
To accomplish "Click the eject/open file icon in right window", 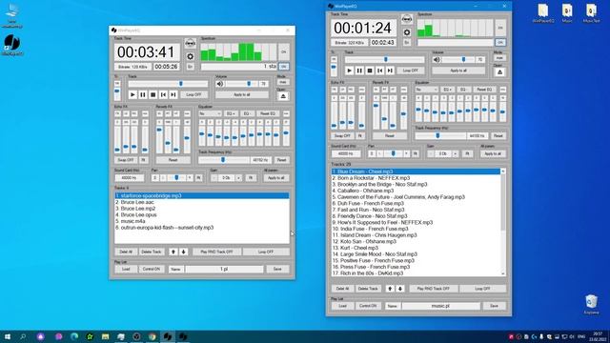I will [499, 72].
